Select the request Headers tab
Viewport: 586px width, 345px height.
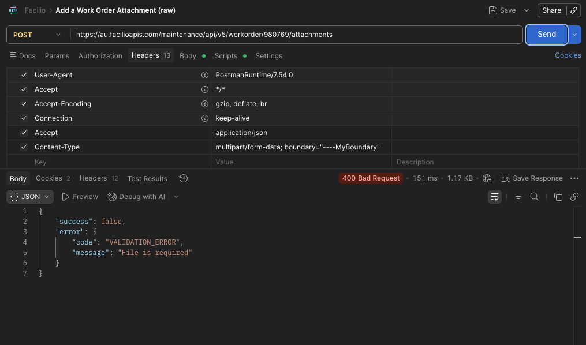point(151,55)
